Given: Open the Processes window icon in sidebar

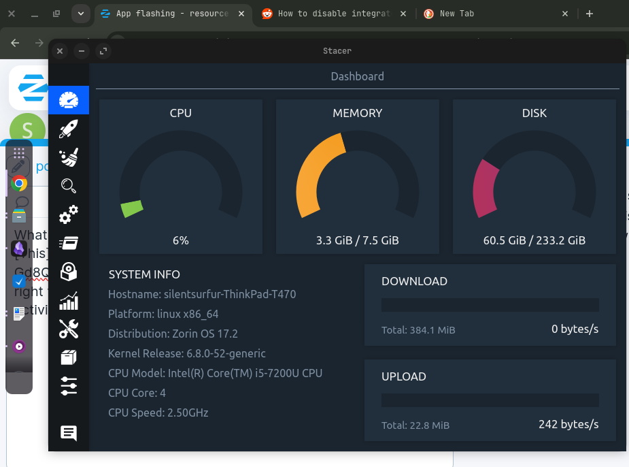Looking at the screenshot, I should (x=69, y=242).
